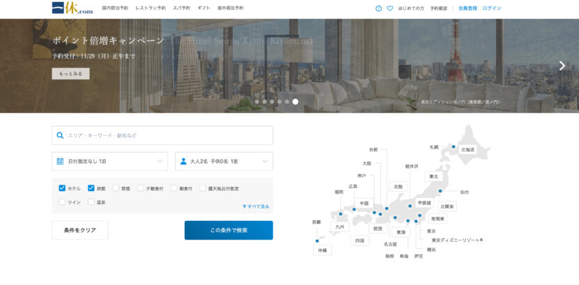
Task: Click the 仙台 map dot
Action: pyautogui.click(x=440, y=191)
